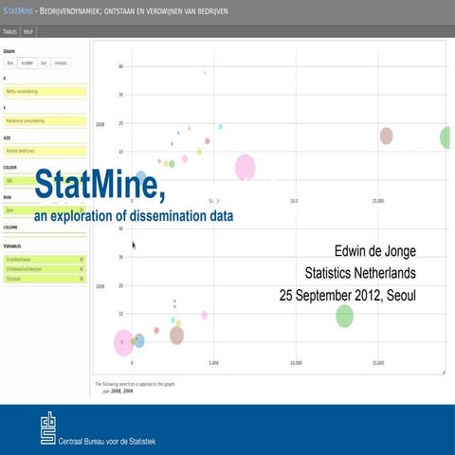Click the chart resize handle at its corner
The height and width of the screenshot is (455, 455).
tap(444, 373)
